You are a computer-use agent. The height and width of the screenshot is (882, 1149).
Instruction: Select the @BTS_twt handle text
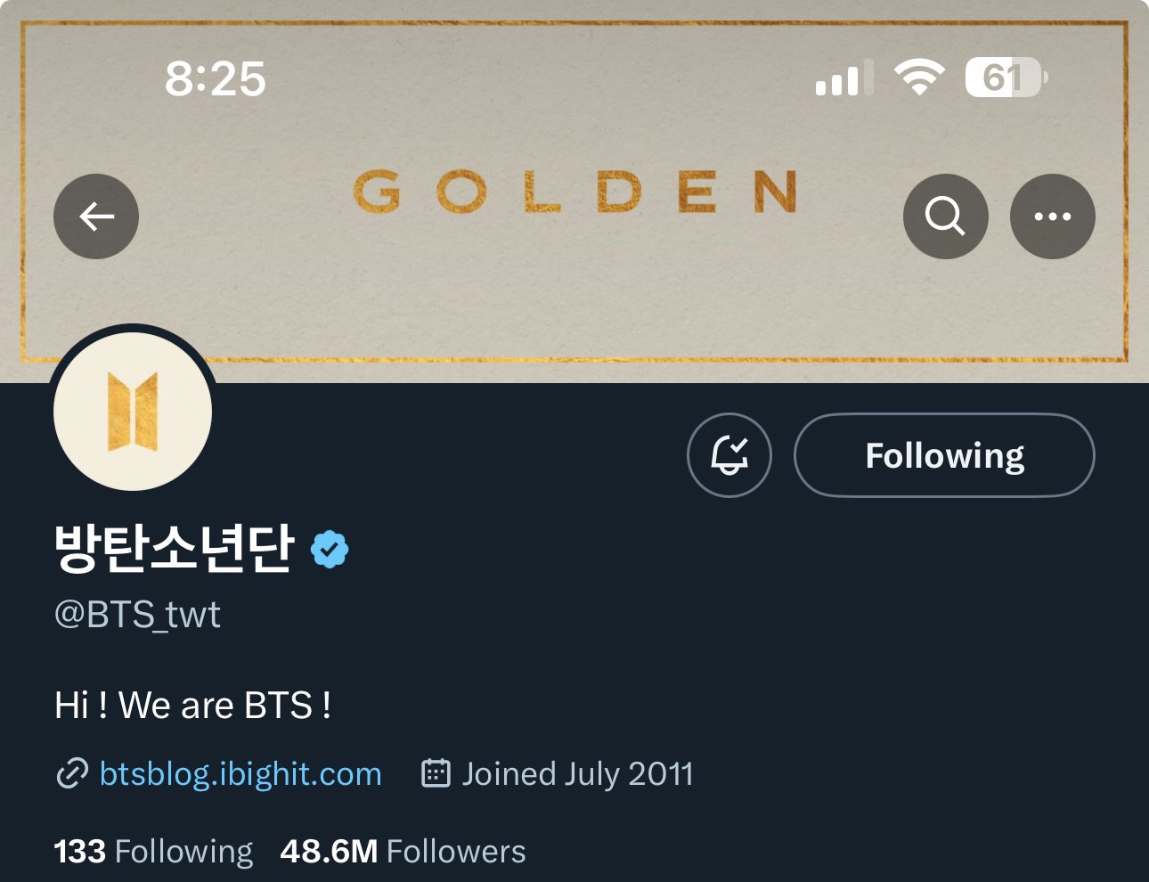137,615
